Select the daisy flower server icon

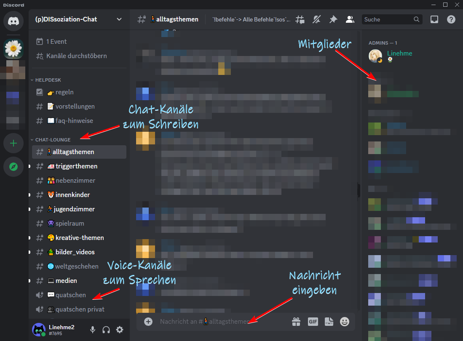[13, 48]
